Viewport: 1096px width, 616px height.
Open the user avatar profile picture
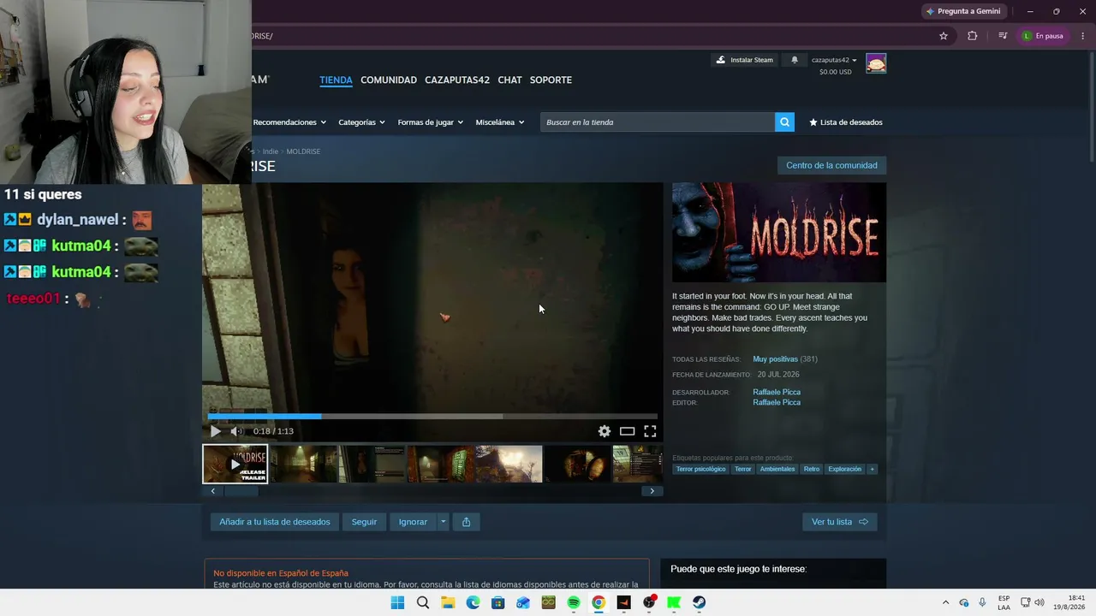[876, 63]
